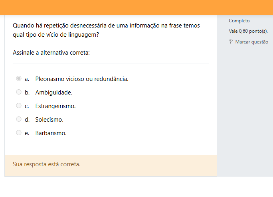Select radio button for option c
The width and height of the screenshot is (273, 197).
pos(19,106)
